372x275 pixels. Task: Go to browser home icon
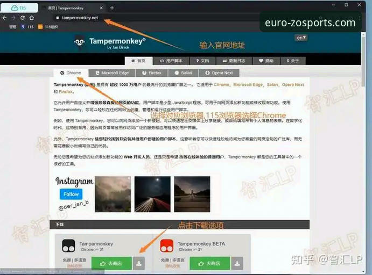tap(32, 18)
